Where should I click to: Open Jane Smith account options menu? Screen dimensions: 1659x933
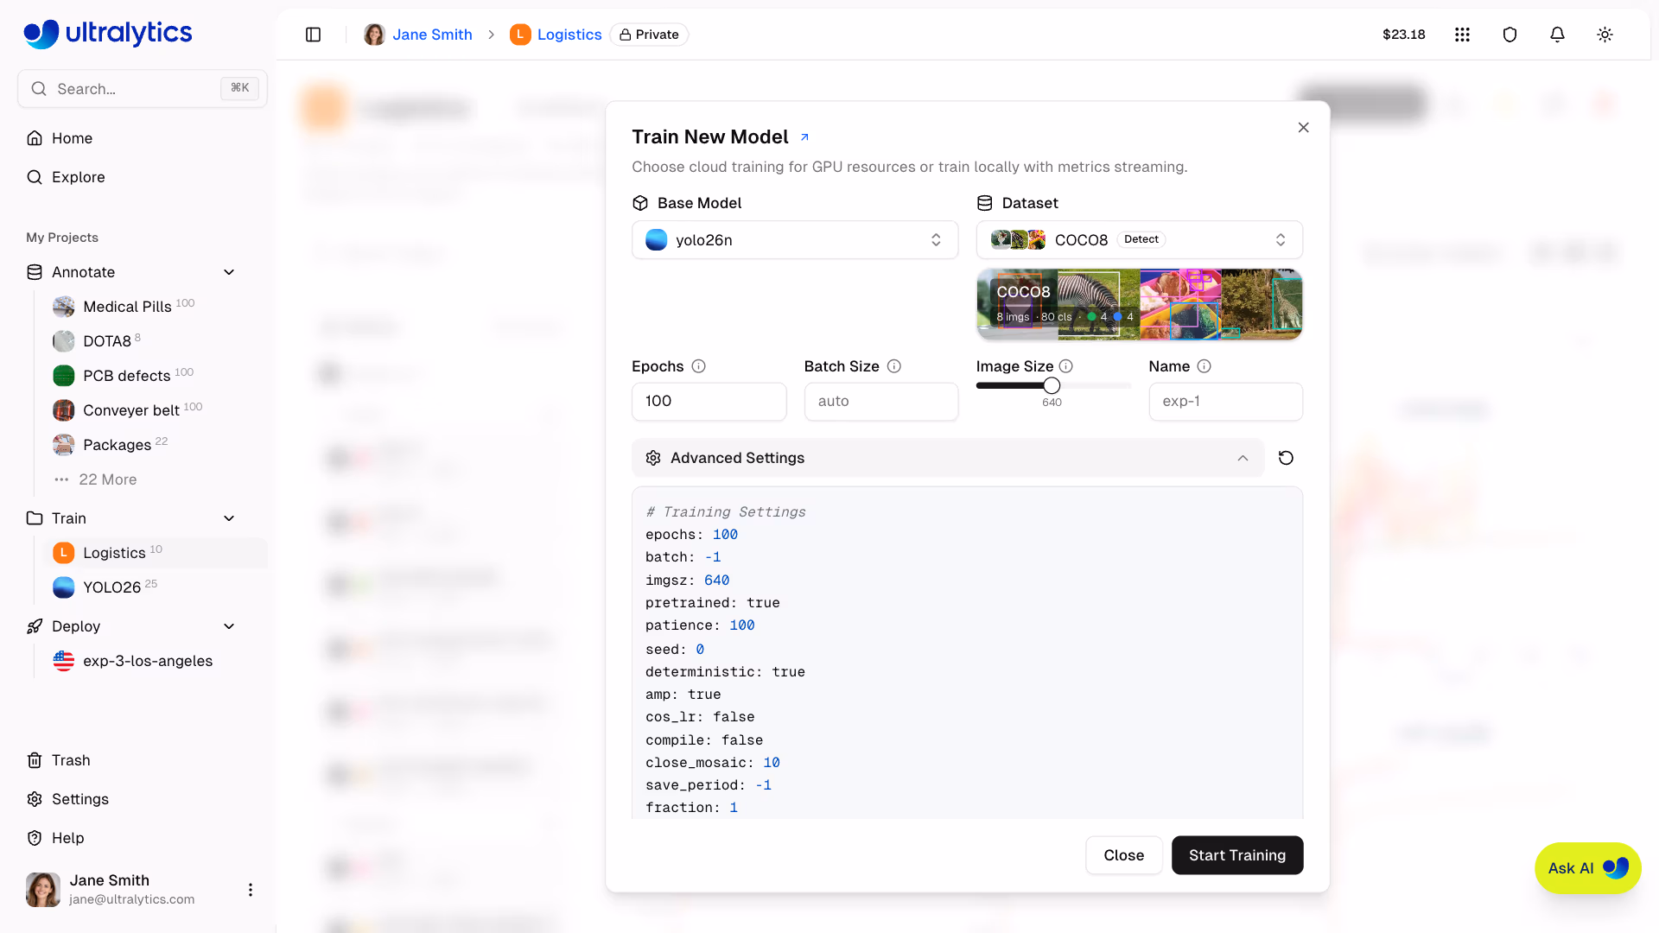coord(251,890)
